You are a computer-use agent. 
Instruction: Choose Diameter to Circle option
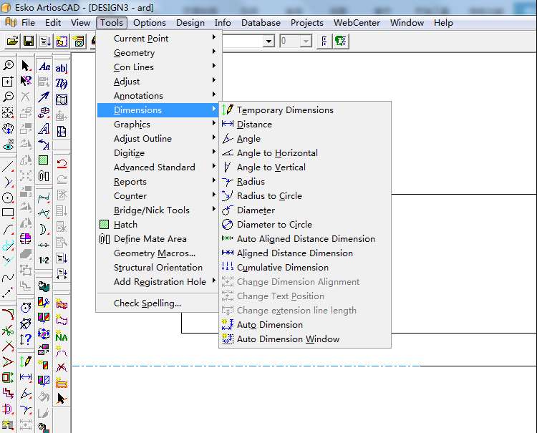click(274, 225)
